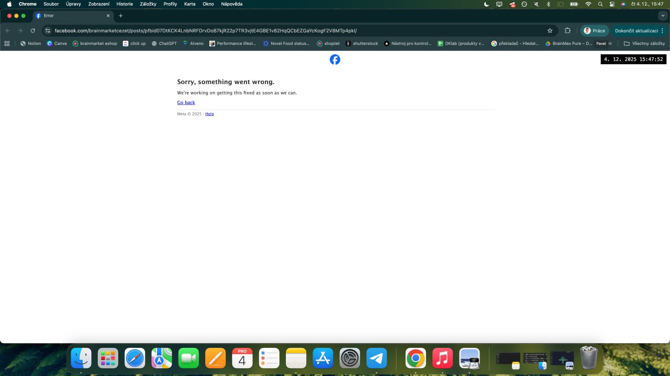Open the Chrome apps grid in bookmarks bar

pyautogui.click(x=7, y=43)
